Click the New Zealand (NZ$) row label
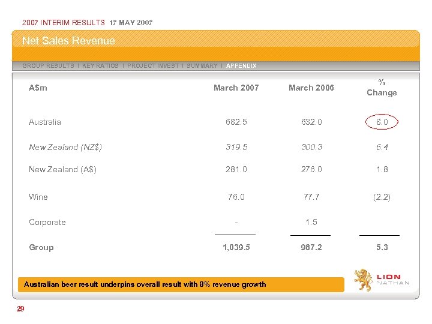 point(65,148)
